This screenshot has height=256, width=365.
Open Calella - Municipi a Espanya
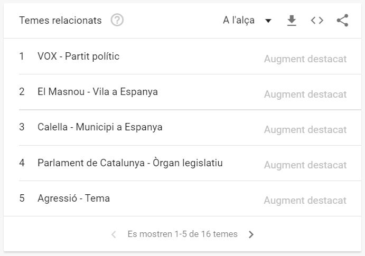(100, 127)
